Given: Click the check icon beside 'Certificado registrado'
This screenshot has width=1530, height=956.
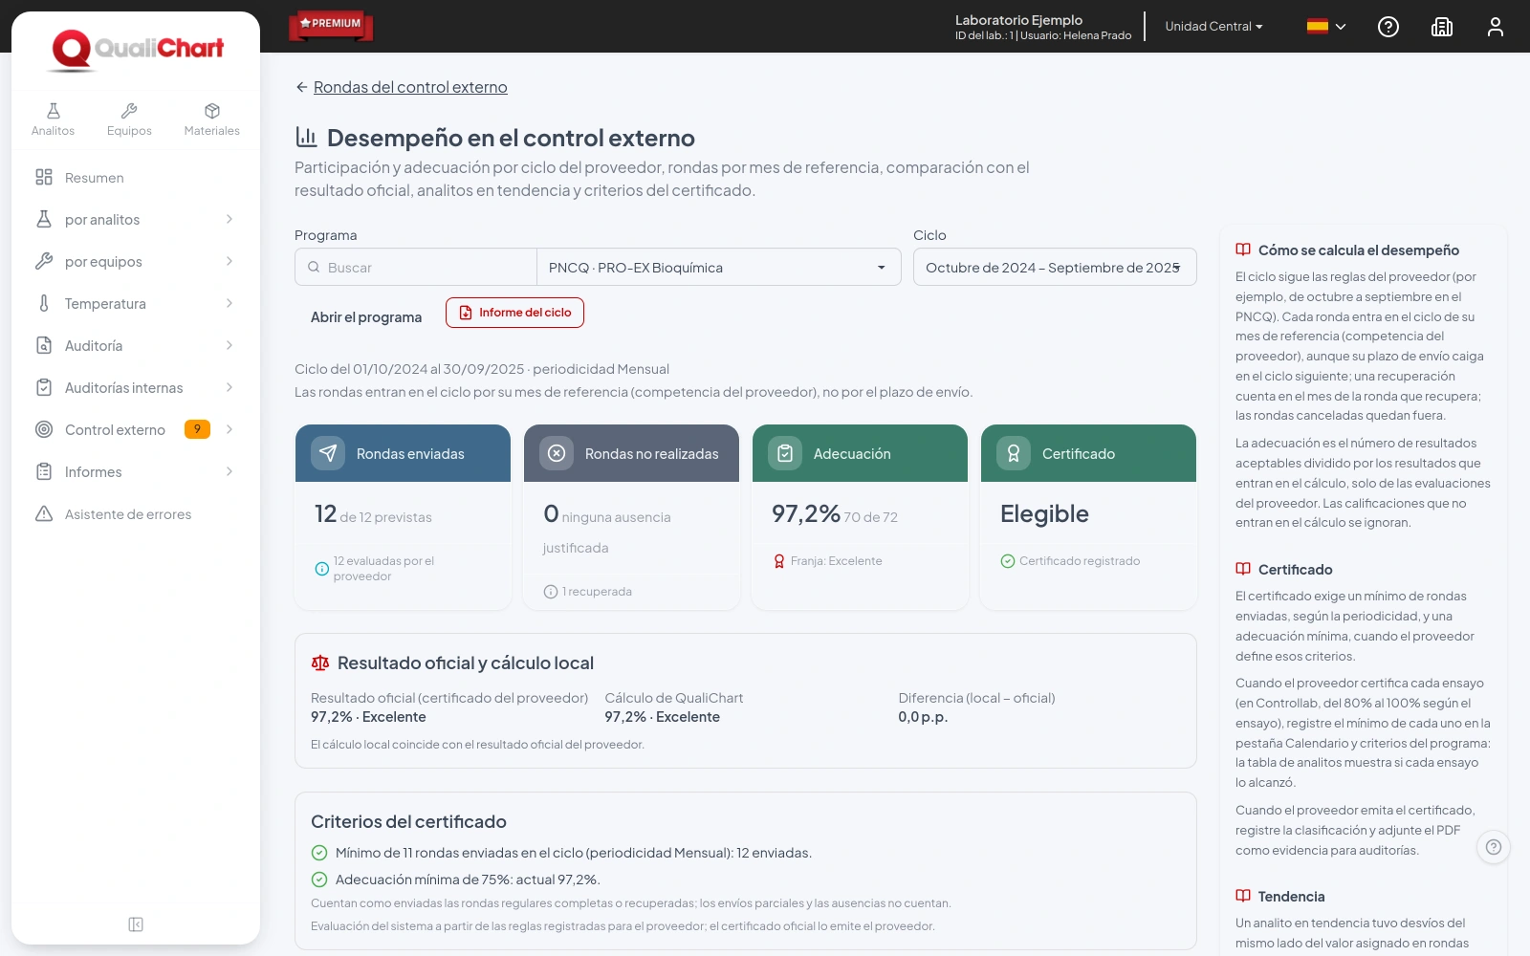Looking at the screenshot, I should click(1008, 561).
